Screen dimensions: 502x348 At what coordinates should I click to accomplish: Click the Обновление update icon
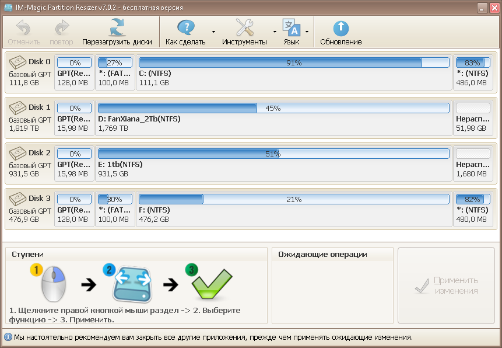tap(341, 28)
